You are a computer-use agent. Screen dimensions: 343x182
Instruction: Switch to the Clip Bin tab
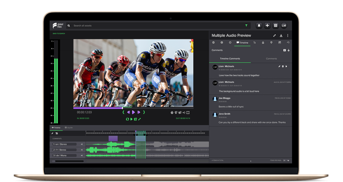click(x=69, y=128)
